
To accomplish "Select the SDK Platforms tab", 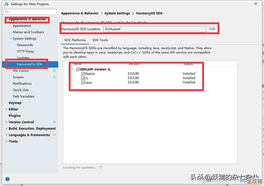I will click(75, 40).
